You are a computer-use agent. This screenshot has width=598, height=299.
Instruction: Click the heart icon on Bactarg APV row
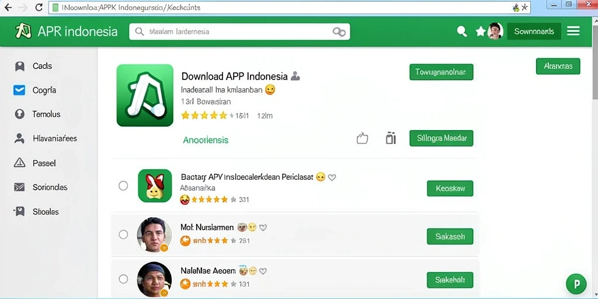[x=332, y=178]
